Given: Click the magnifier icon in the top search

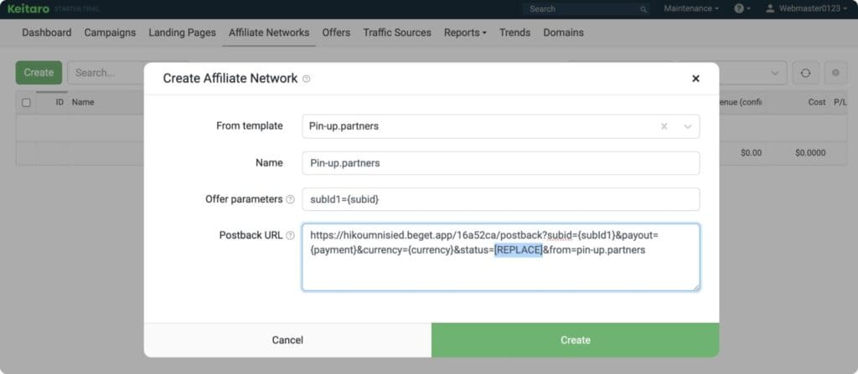Looking at the screenshot, I should click(x=643, y=9).
